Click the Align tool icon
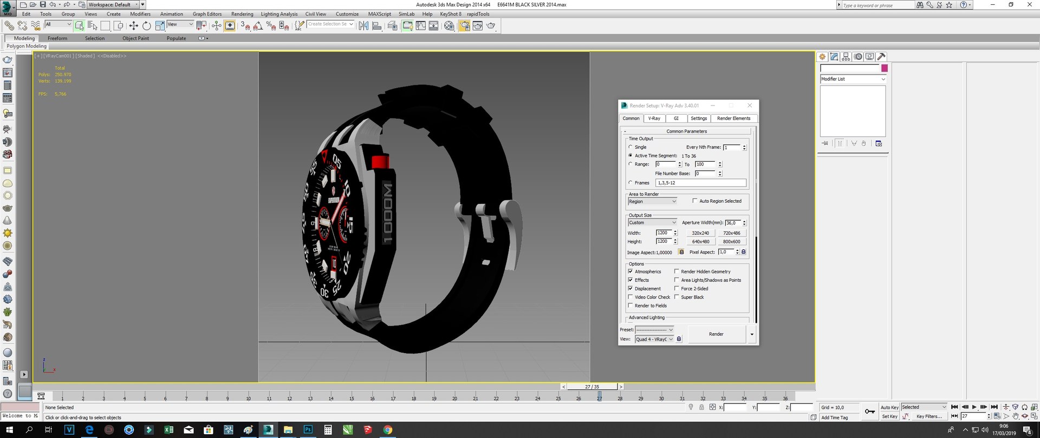The width and height of the screenshot is (1040, 438). coord(377,25)
